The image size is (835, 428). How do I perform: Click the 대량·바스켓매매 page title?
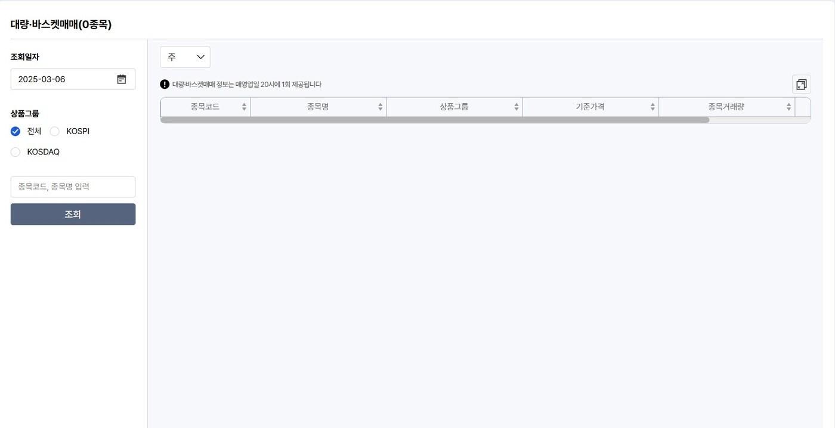tap(60, 24)
